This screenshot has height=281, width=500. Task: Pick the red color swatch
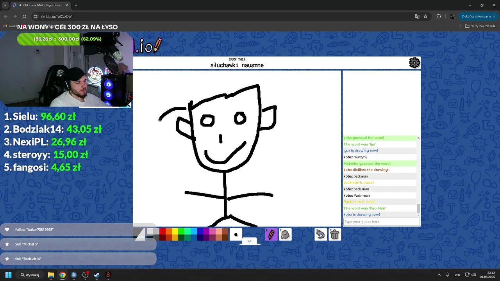pos(162,231)
